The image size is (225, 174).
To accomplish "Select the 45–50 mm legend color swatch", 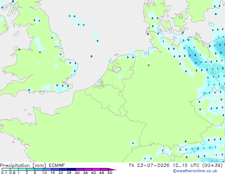I will pyautogui.click(x=104, y=169).
